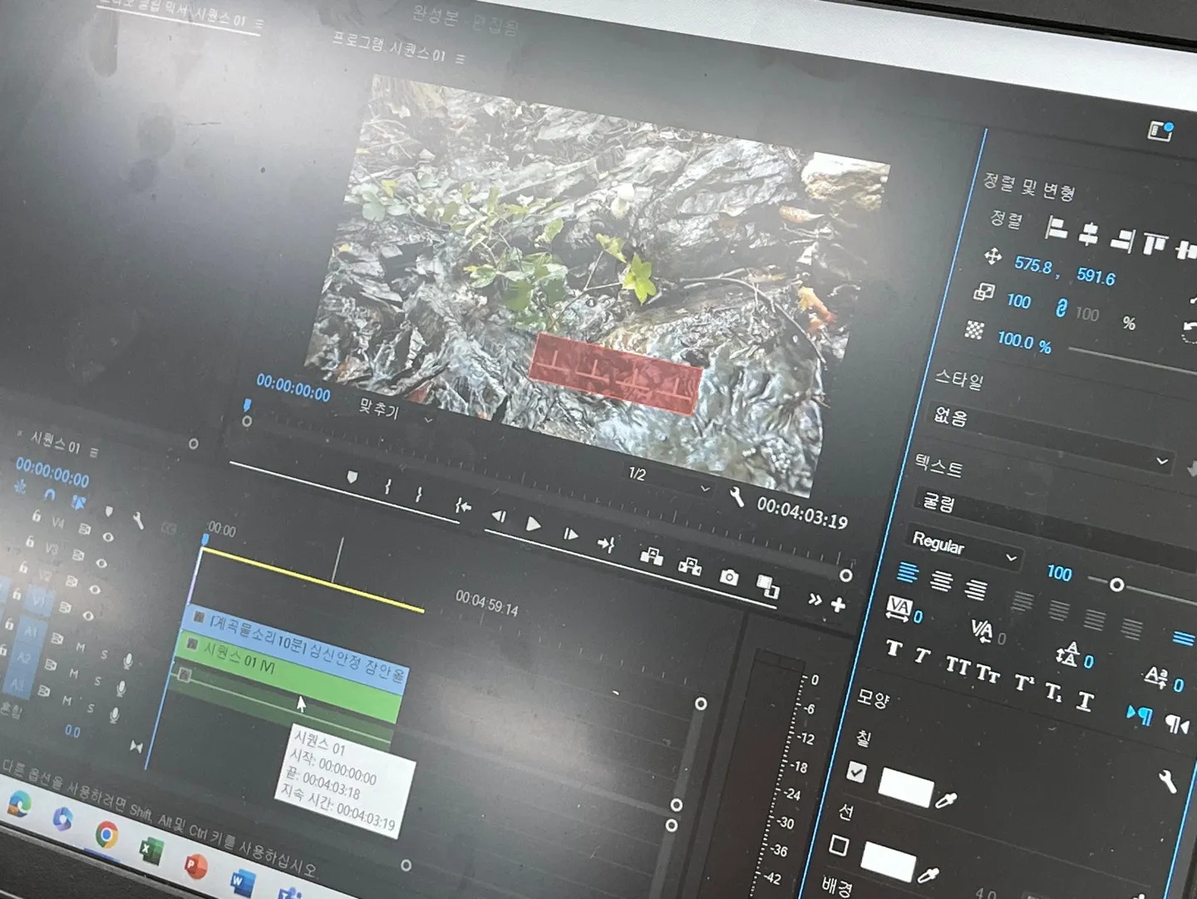
Task: Select the 시퀀스 01 timeline tab
Action: point(56,442)
